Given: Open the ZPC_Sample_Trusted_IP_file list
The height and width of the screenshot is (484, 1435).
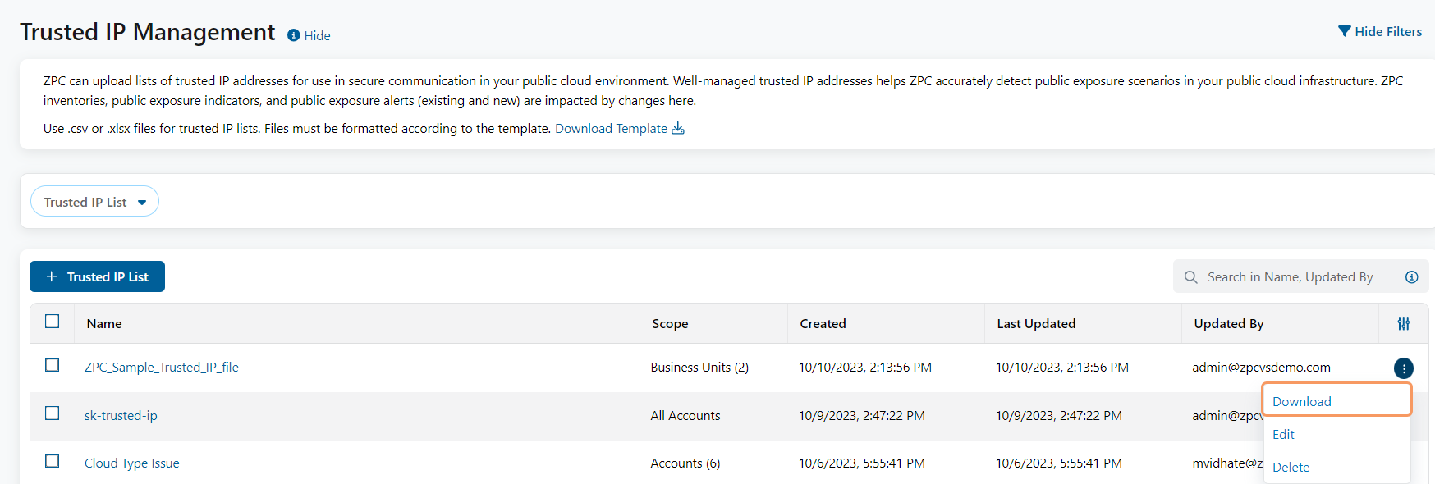Looking at the screenshot, I should pos(162,367).
